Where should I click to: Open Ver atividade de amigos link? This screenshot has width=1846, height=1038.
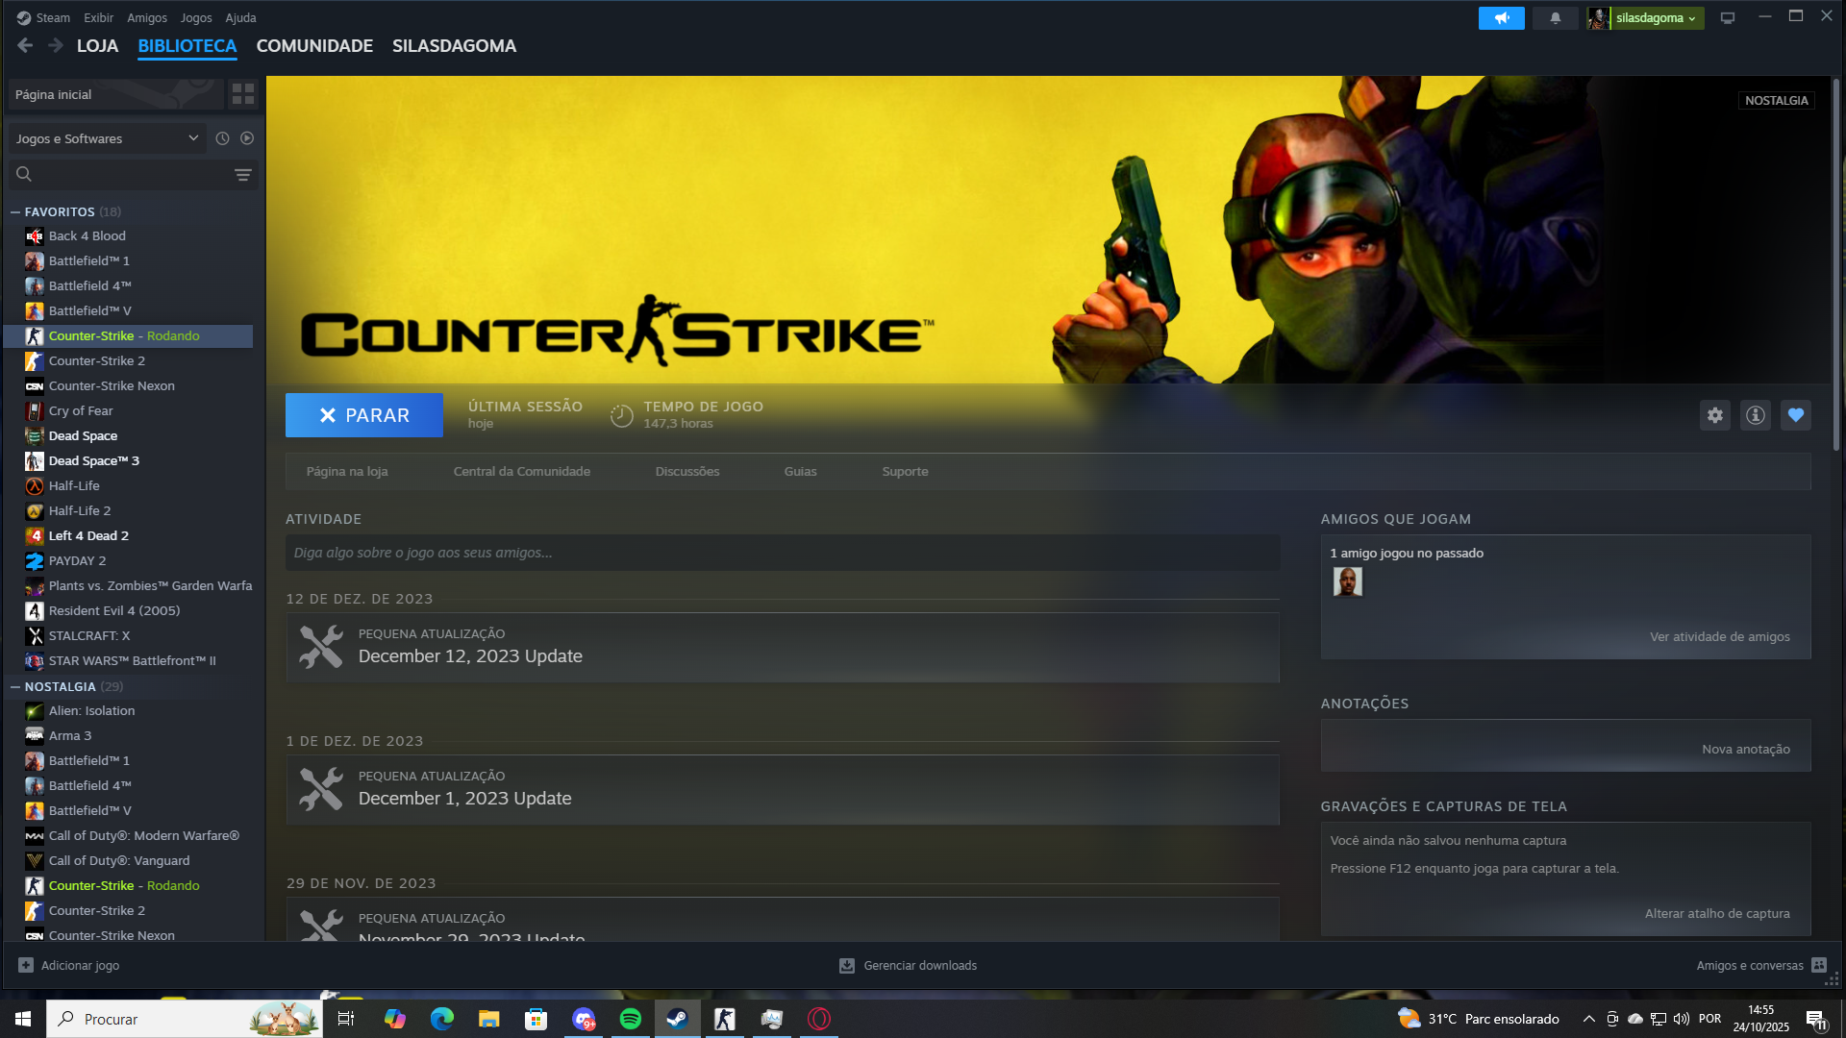click(x=1719, y=636)
